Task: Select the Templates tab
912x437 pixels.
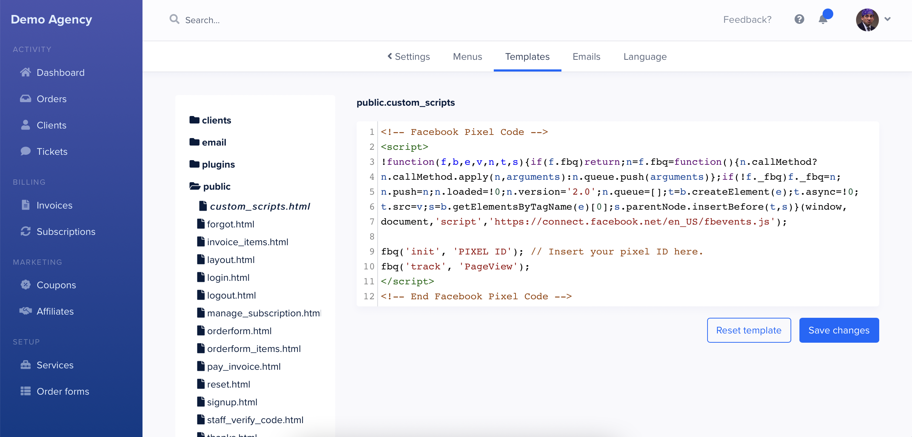Action: pyautogui.click(x=527, y=57)
